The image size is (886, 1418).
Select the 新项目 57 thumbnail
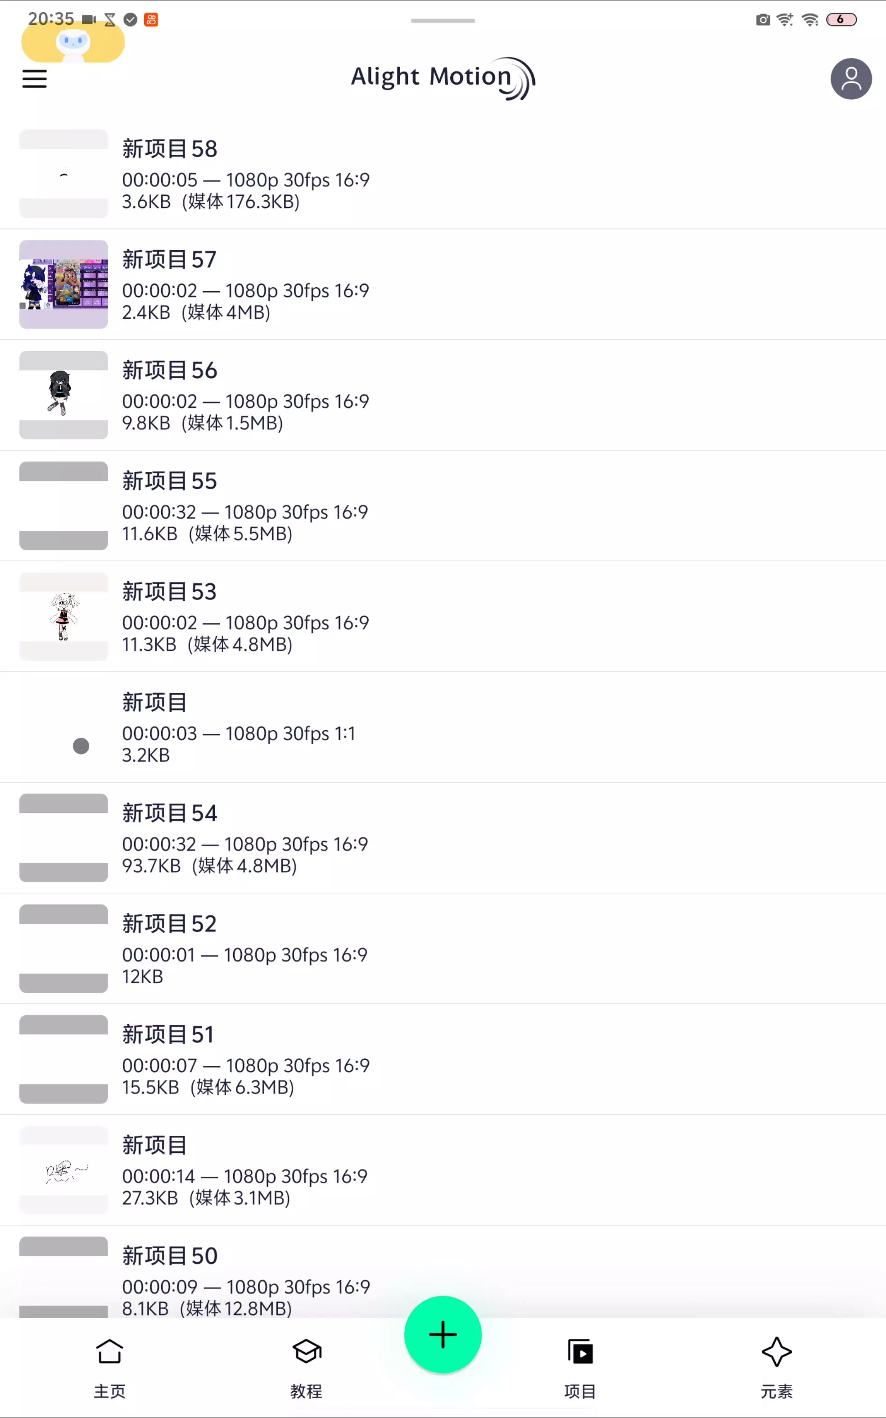click(64, 284)
